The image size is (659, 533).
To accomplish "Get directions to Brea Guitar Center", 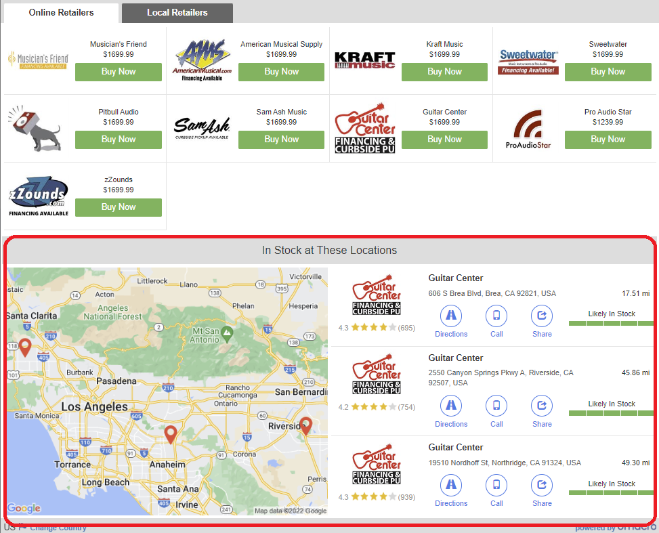I will coord(451,322).
